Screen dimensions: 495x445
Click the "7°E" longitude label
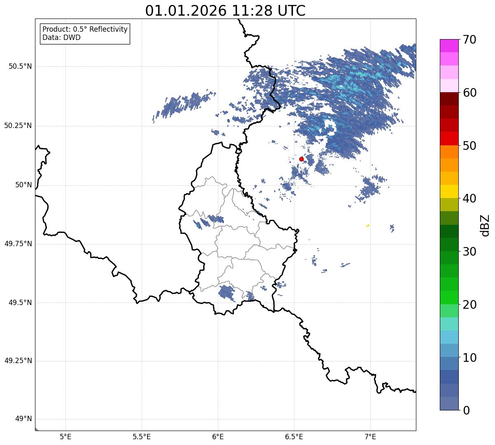tap(370, 437)
